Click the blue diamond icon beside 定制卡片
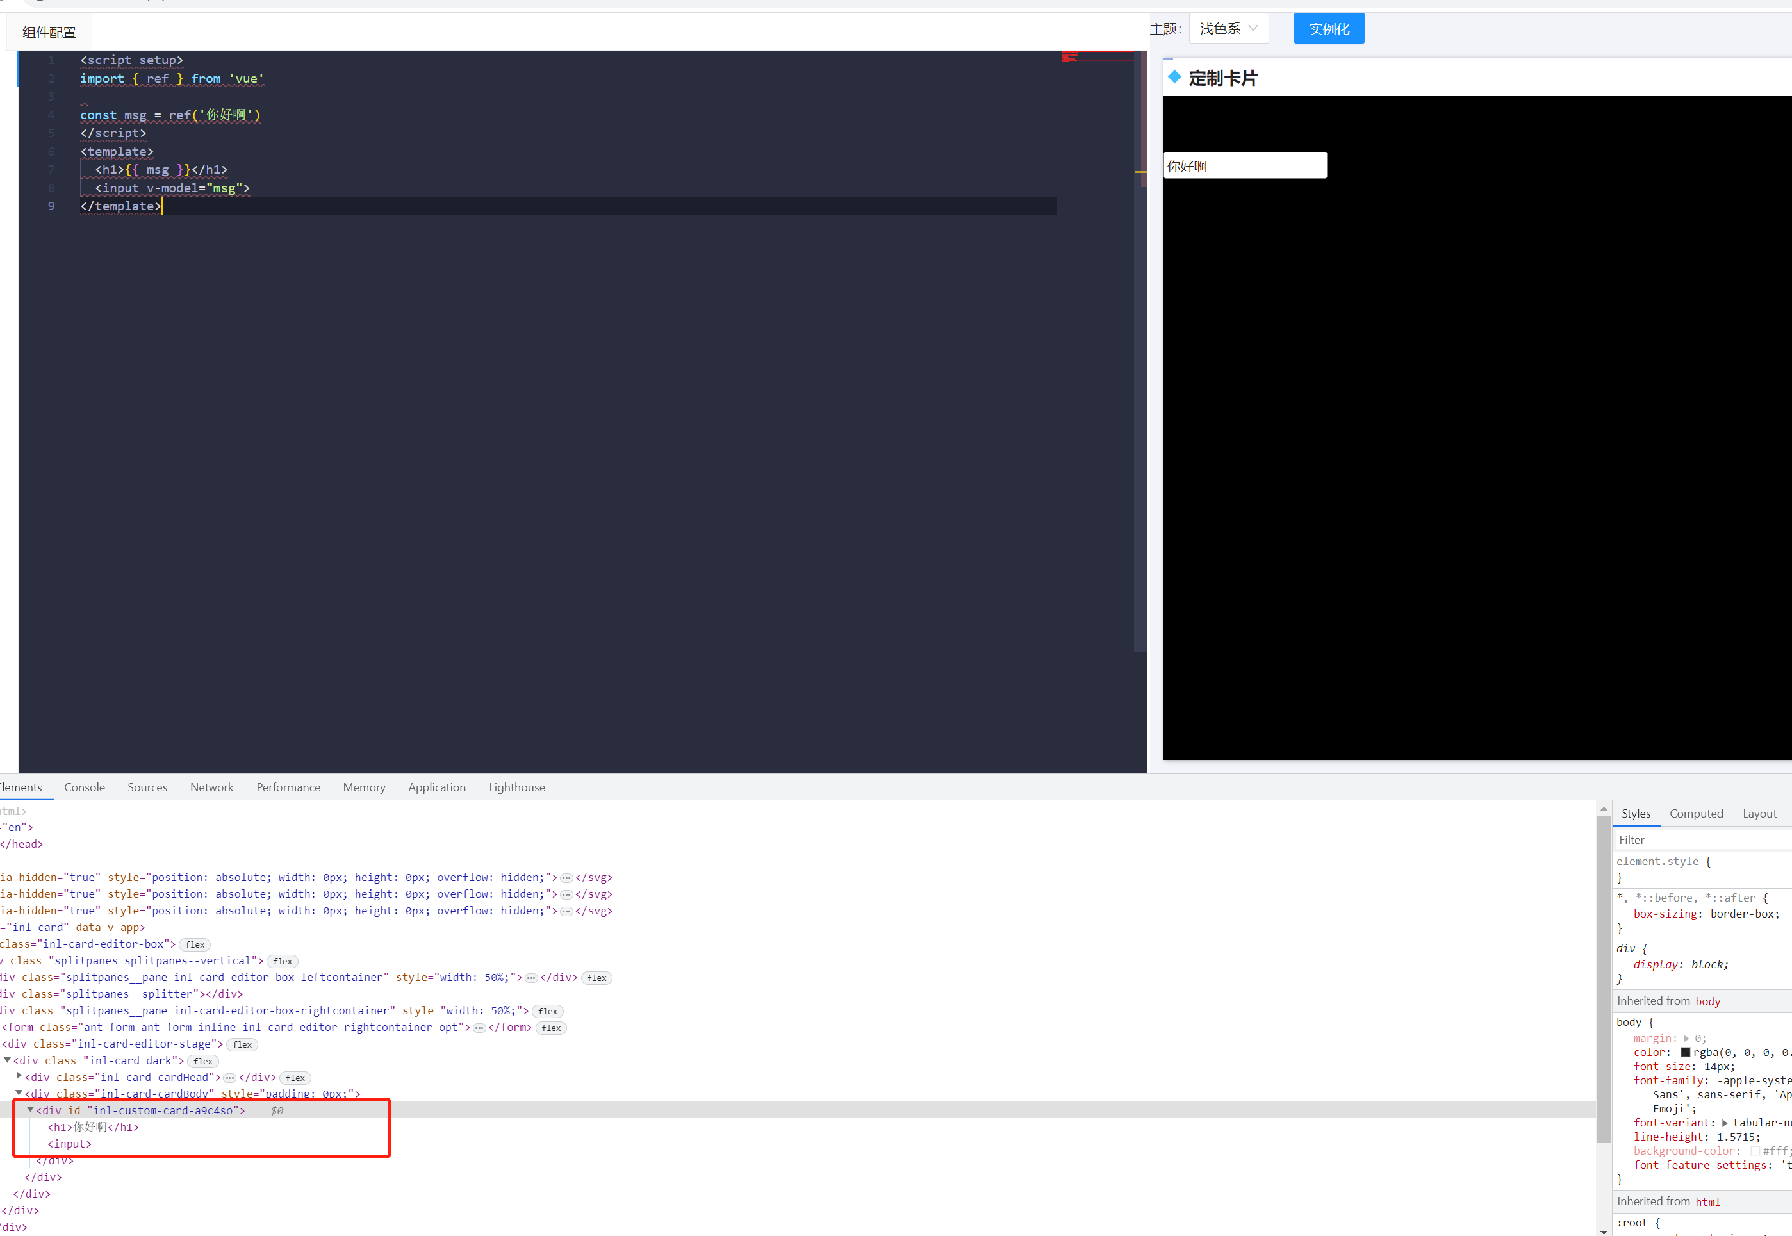This screenshot has height=1236, width=1792. [1175, 78]
